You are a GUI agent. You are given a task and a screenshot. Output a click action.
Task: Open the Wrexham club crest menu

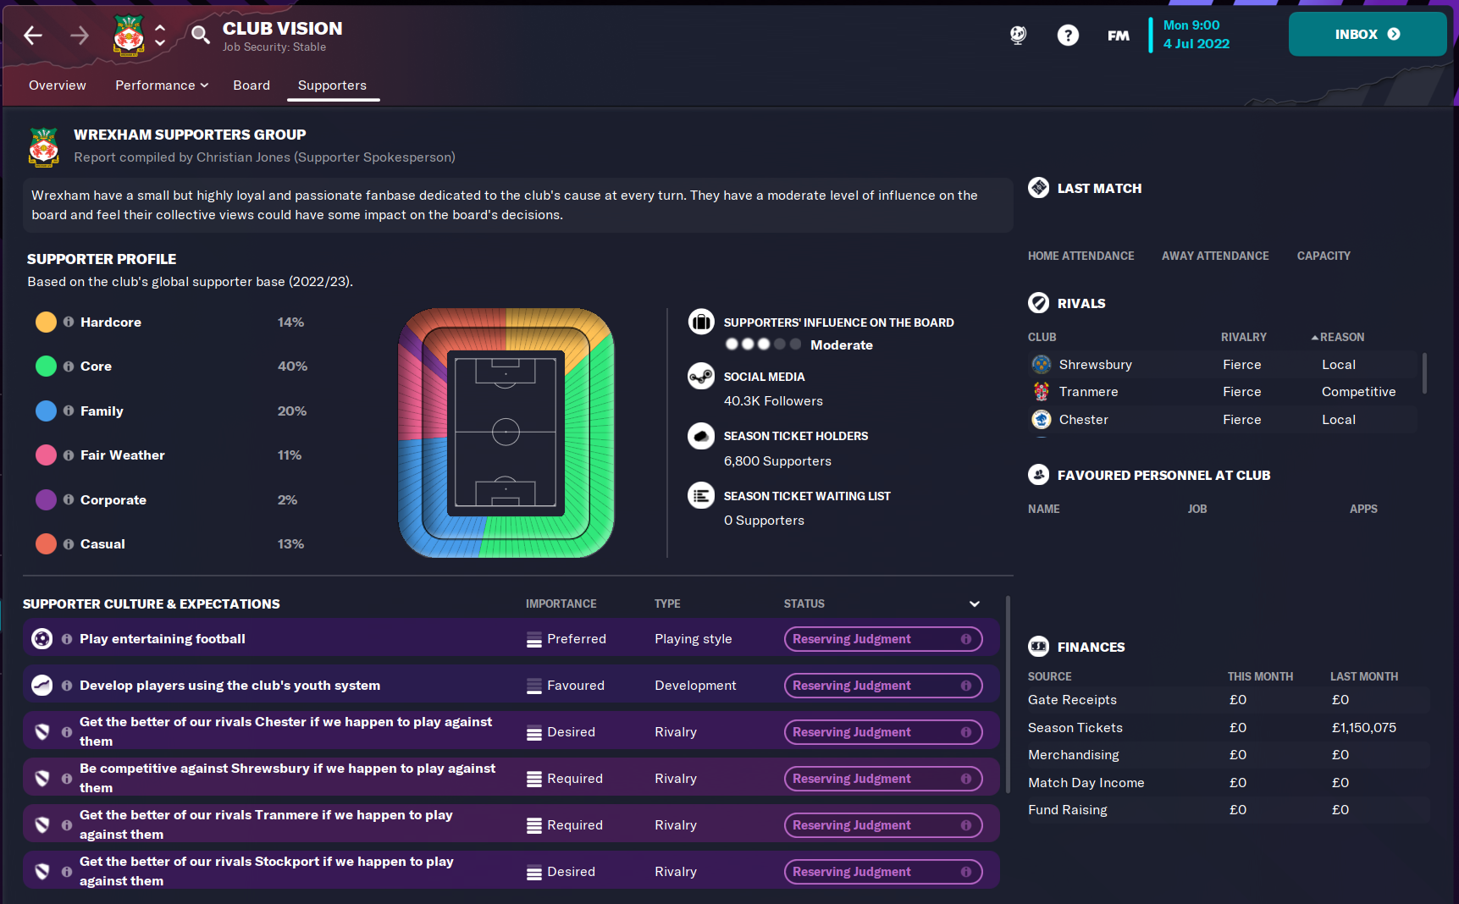point(129,36)
